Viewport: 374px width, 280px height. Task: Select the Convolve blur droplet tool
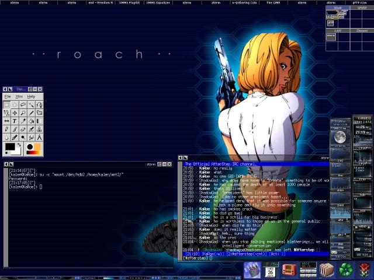coord(6,138)
